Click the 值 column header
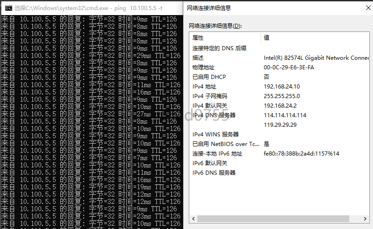Screen dimensions: 373x229 [266, 38]
